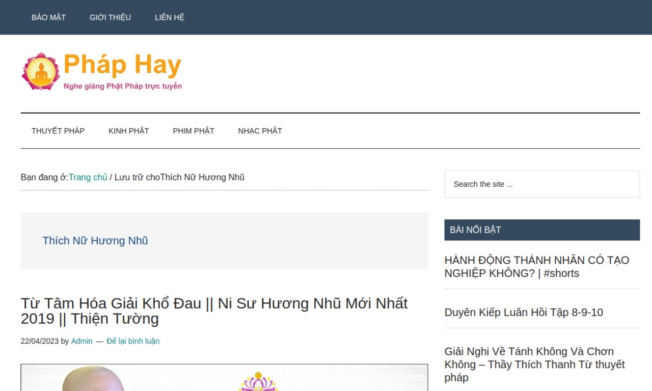The height and width of the screenshot is (391, 652).
Task: Open the BẢO MẬT page
Action: pos(48,17)
